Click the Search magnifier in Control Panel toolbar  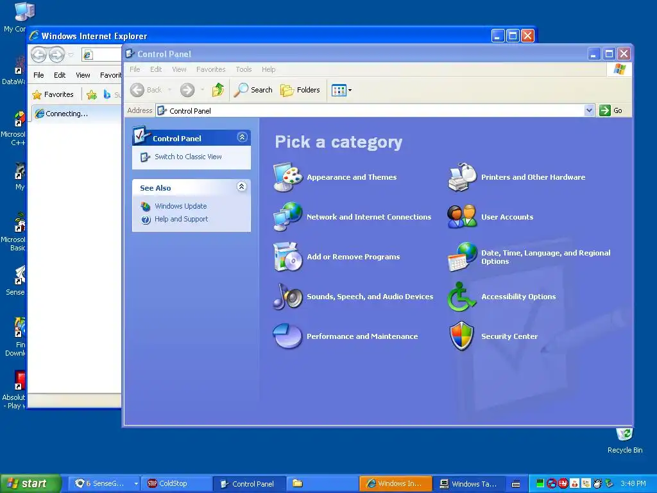tap(241, 90)
